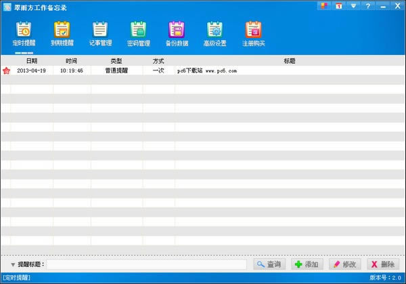Open the 定时提醒 timed reminder section
This screenshot has height=284, width=406.
tap(24, 35)
